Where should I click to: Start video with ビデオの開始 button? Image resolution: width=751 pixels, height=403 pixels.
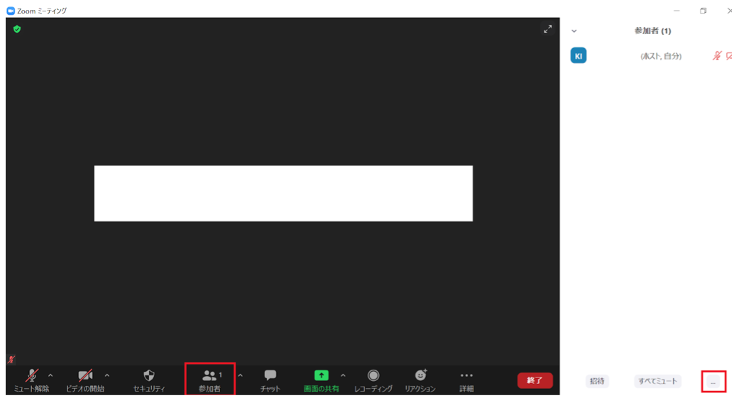tap(85, 380)
